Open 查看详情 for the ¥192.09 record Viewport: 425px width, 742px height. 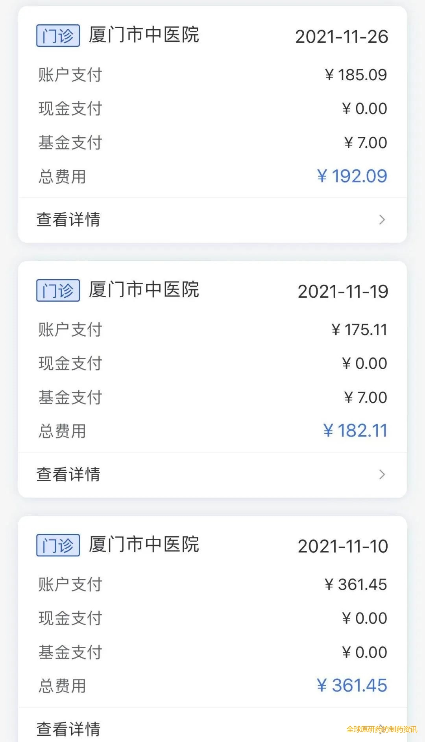(x=68, y=220)
